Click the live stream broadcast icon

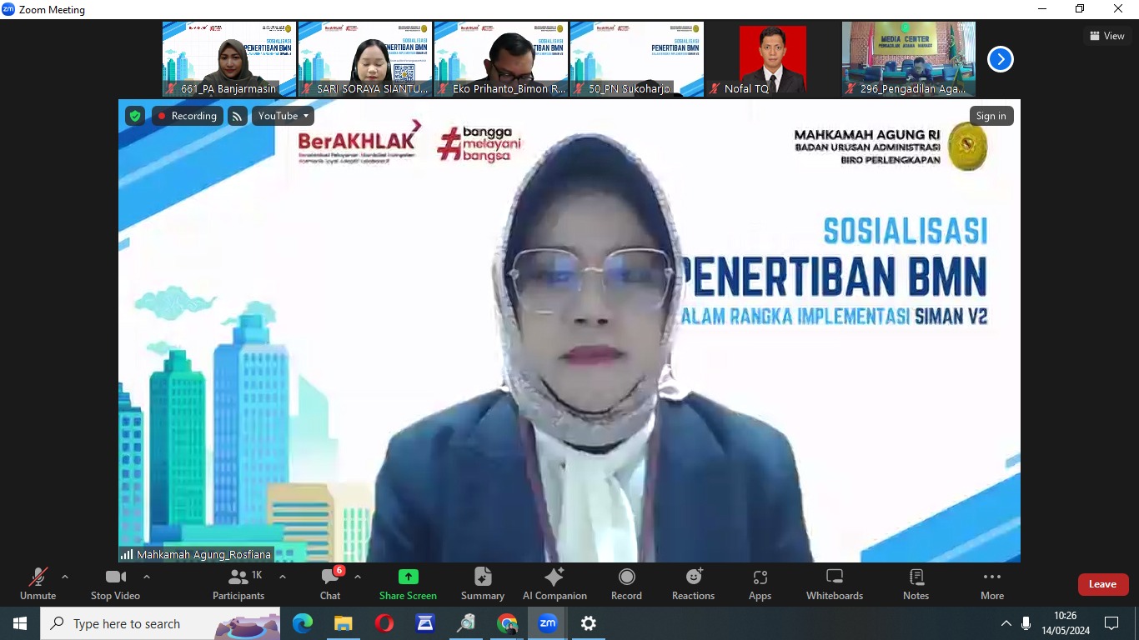tap(238, 116)
